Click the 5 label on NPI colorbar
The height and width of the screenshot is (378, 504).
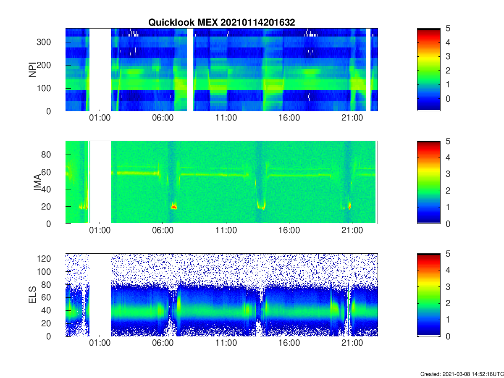pos(448,29)
